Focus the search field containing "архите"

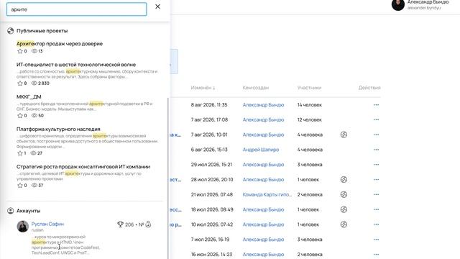[x=77, y=9]
